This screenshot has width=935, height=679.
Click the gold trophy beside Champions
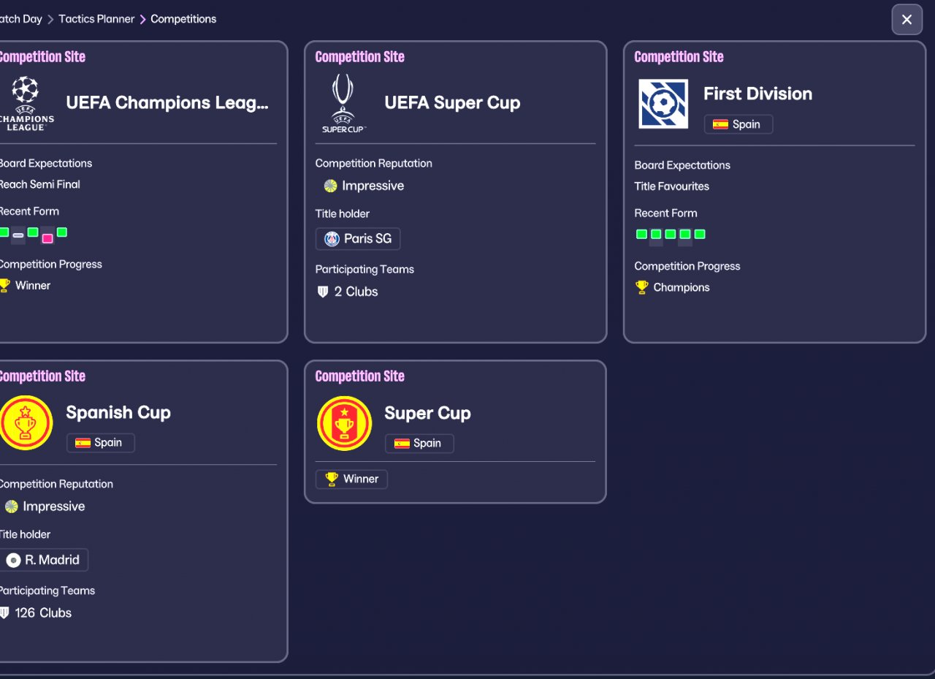coord(642,287)
